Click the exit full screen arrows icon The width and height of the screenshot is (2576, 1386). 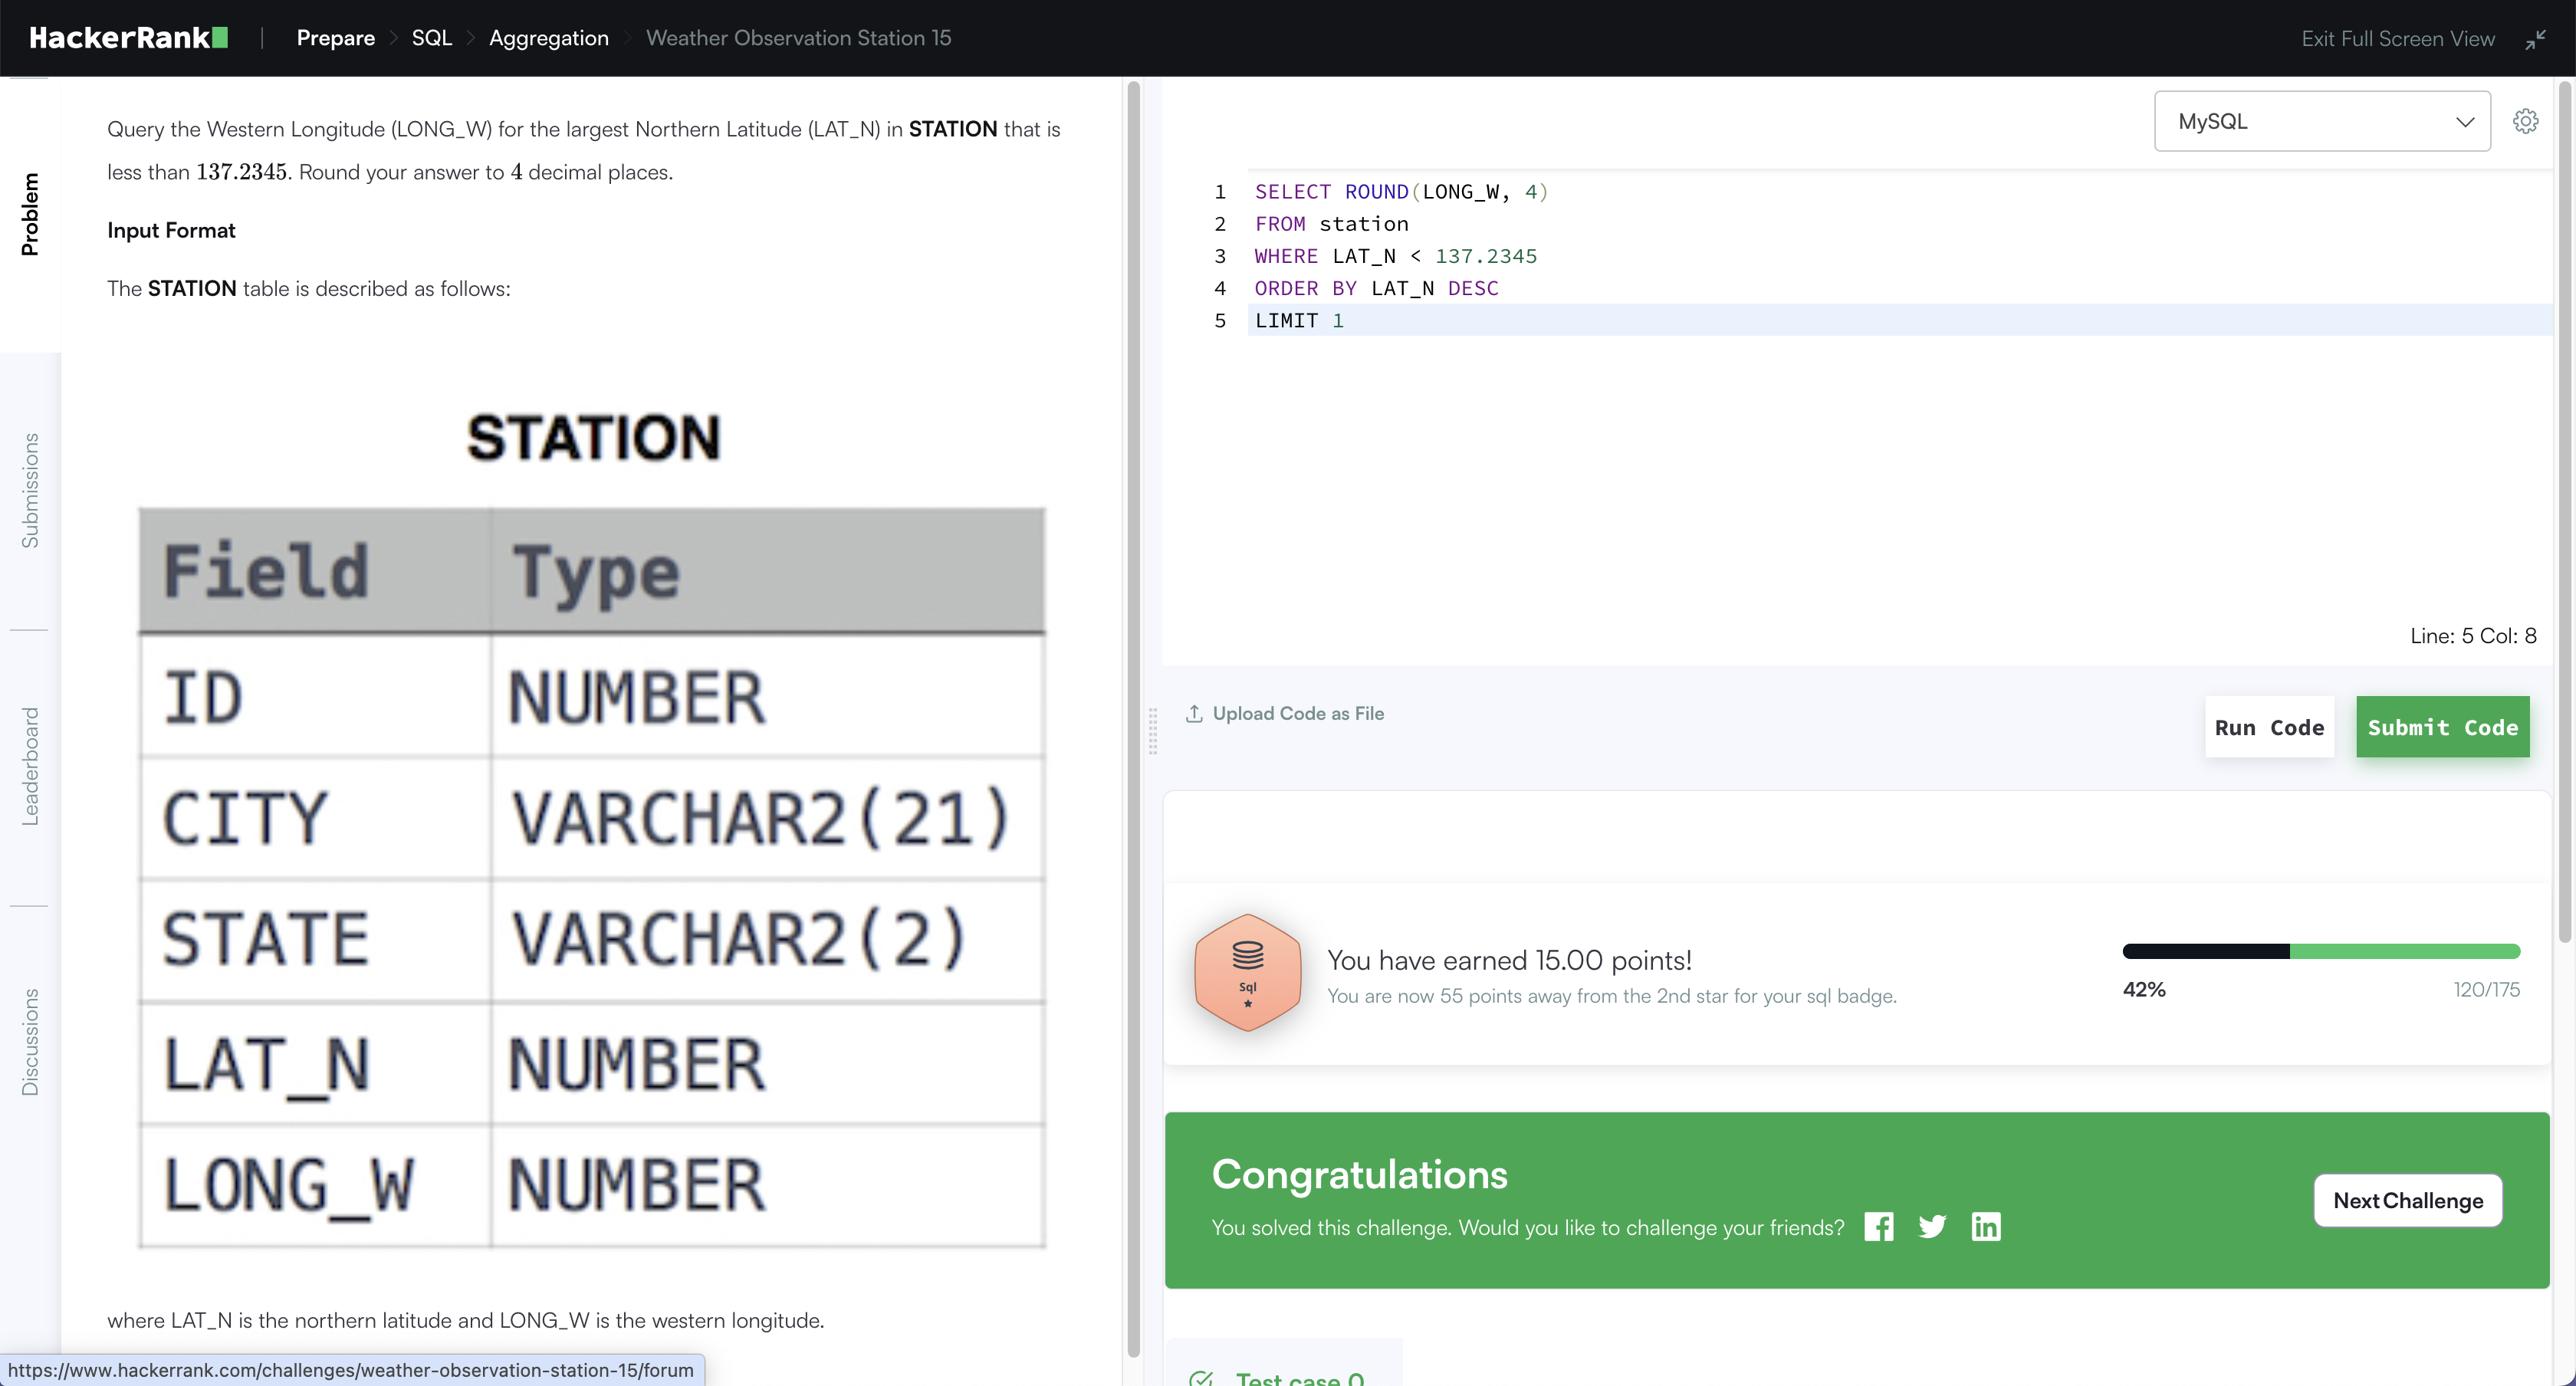point(2535,39)
